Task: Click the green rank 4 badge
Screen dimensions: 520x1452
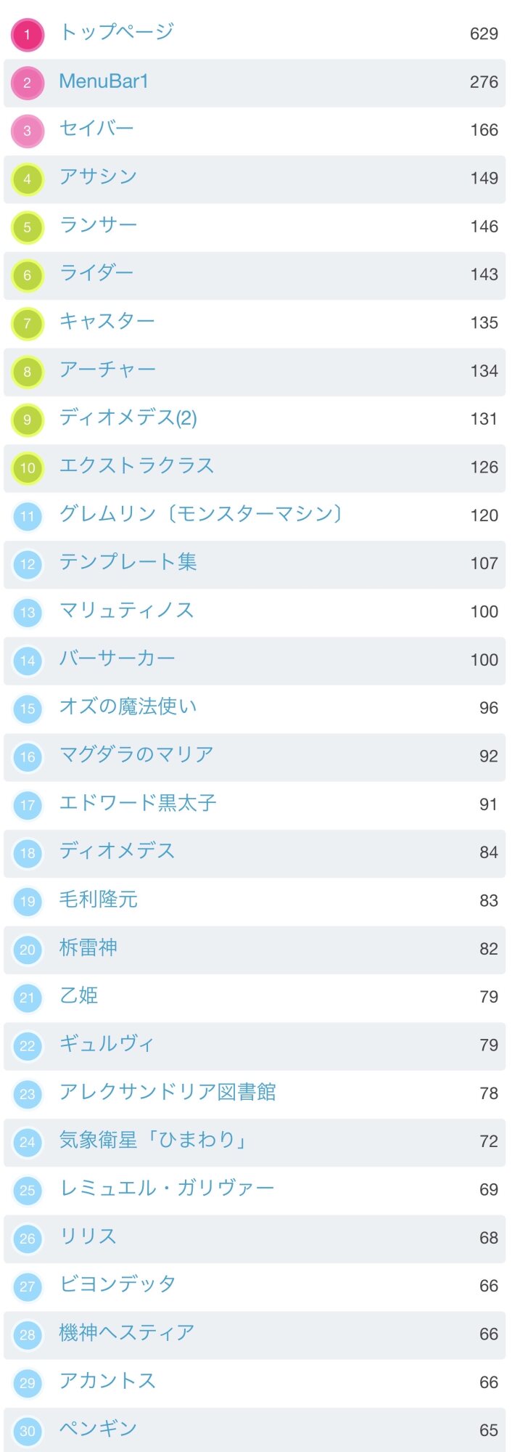Action: click(x=28, y=179)
